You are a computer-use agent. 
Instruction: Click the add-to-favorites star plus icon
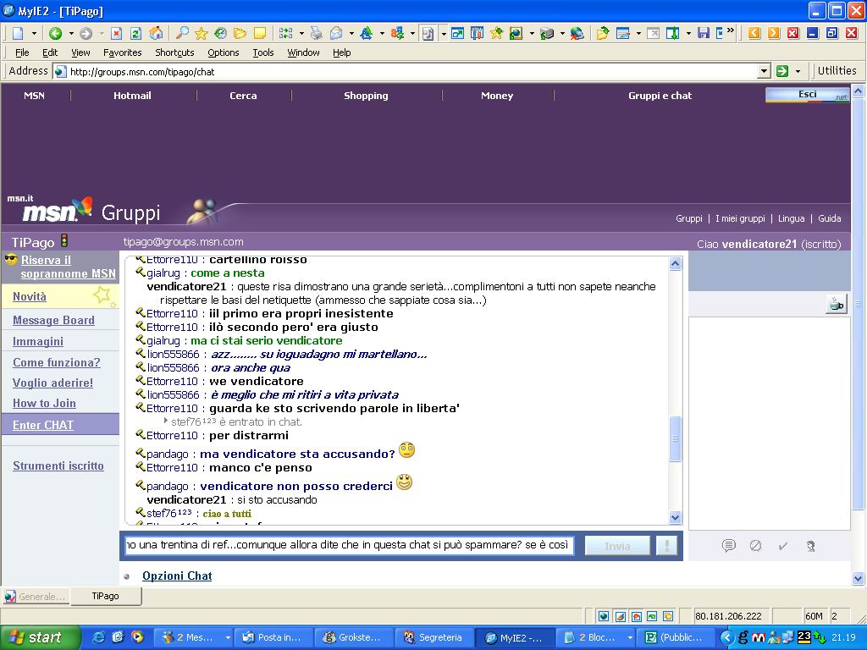[x=496, y=34]
